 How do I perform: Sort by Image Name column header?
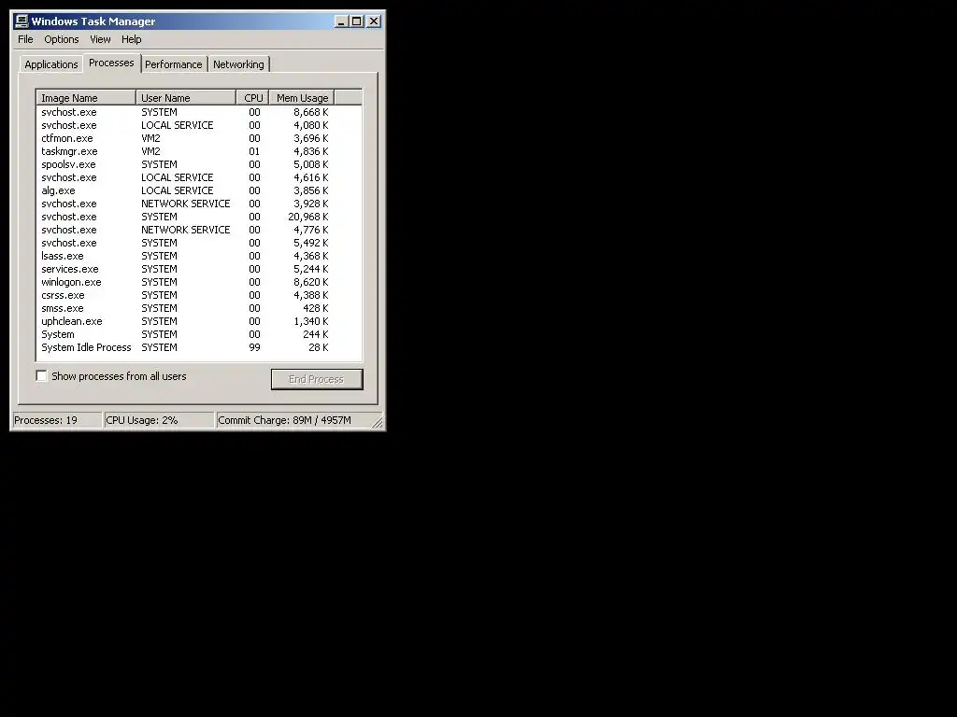(x=86, y=97)
